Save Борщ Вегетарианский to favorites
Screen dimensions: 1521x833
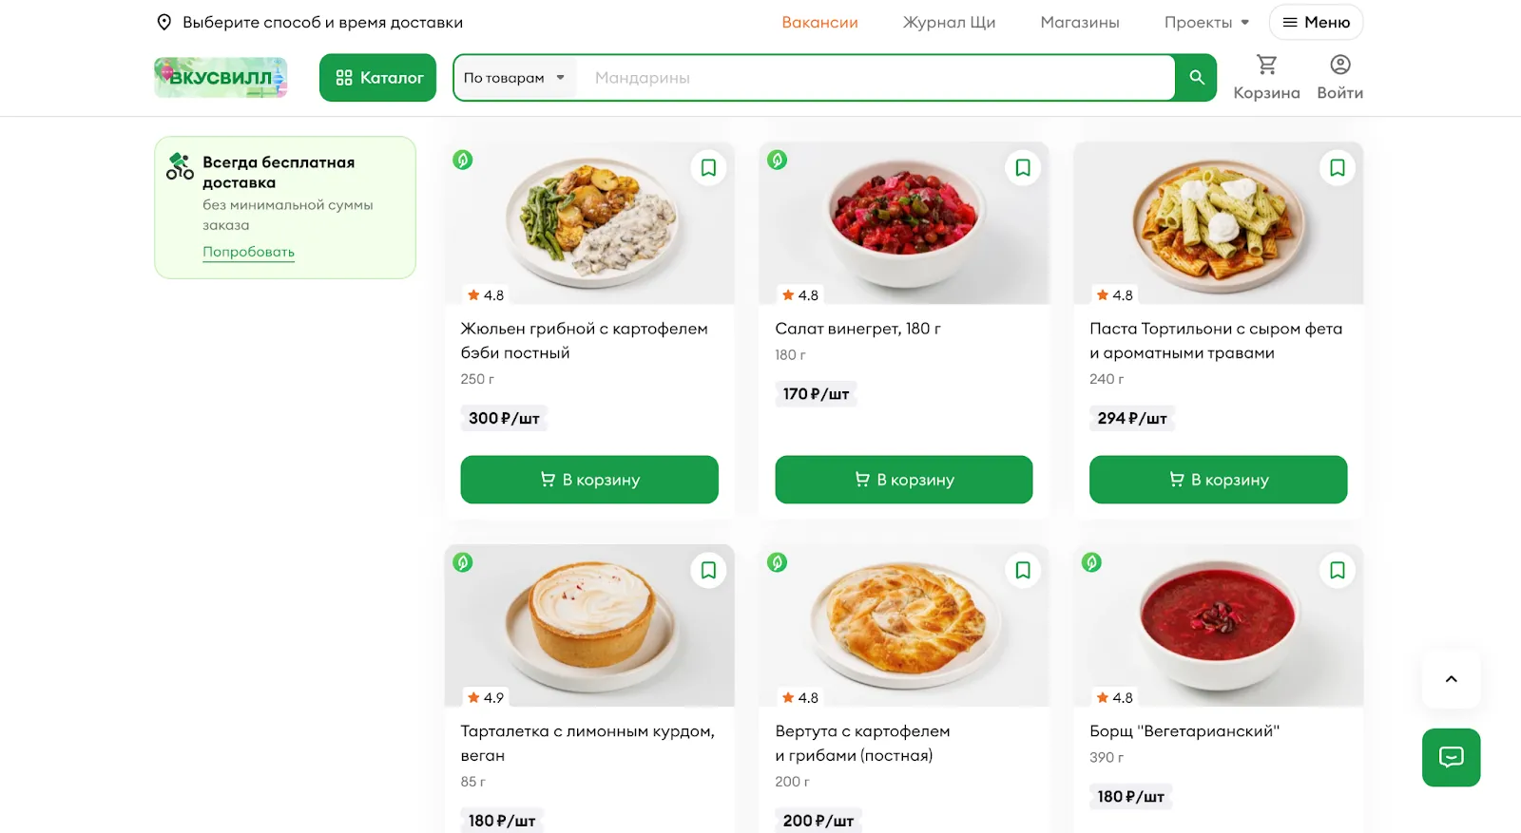tap(1337, 571)
